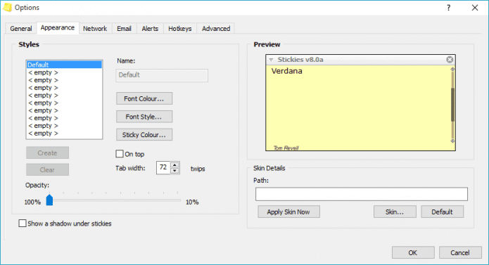This screenshot has height=265, width=489.
Task: Decrease tab width with down arrow
Action: coord(175,171)
